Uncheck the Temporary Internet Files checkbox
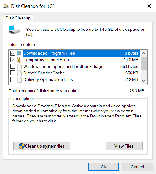 13,60
